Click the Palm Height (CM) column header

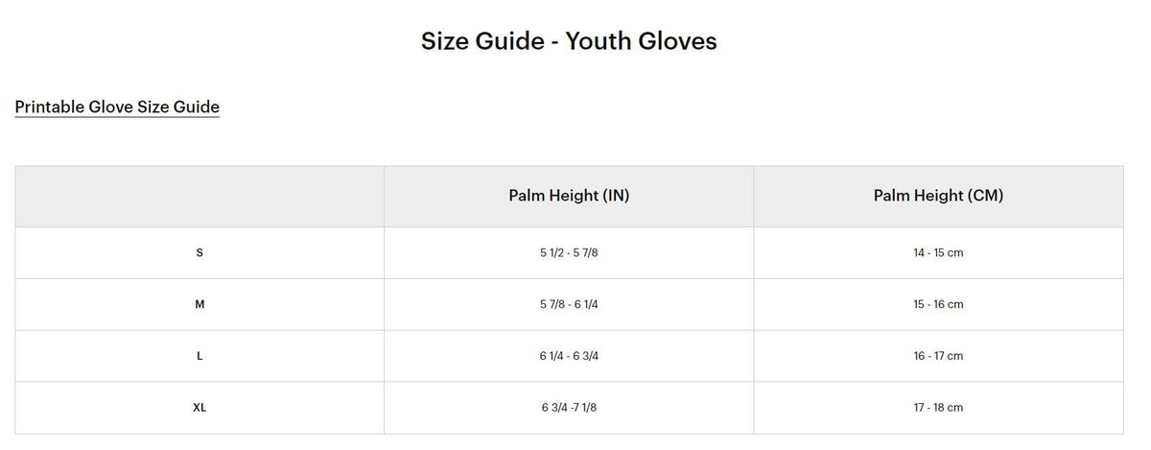(x=938, y=196)
